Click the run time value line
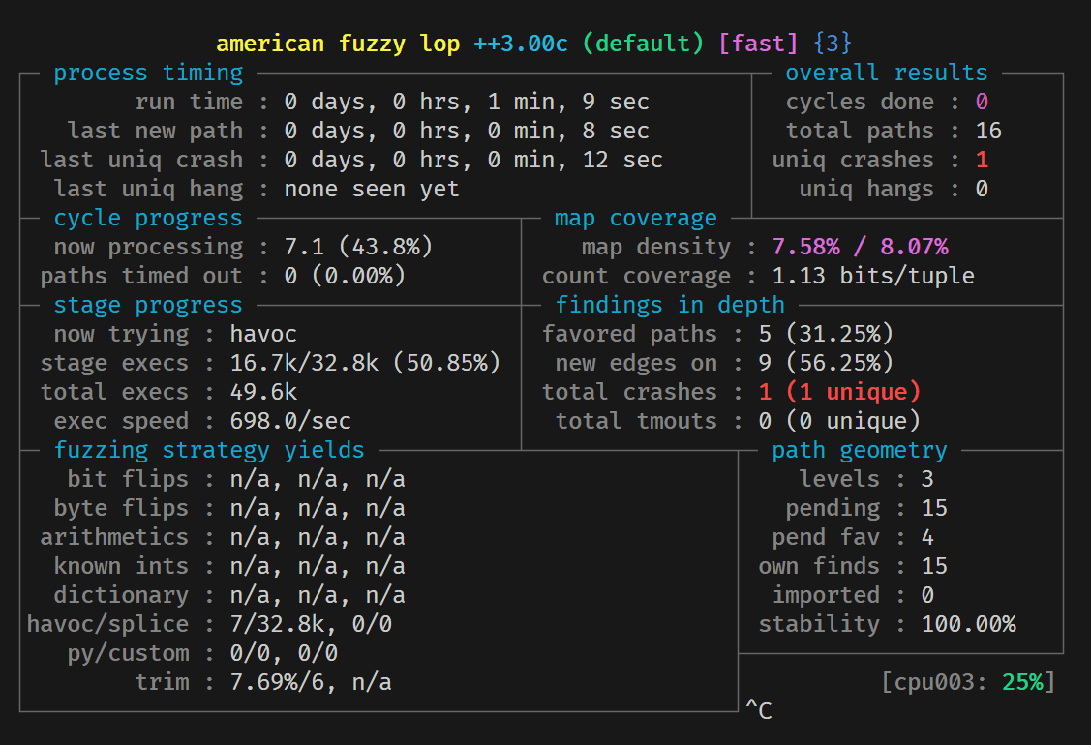Screen dimensions: 1091x745 coord(467,103)
